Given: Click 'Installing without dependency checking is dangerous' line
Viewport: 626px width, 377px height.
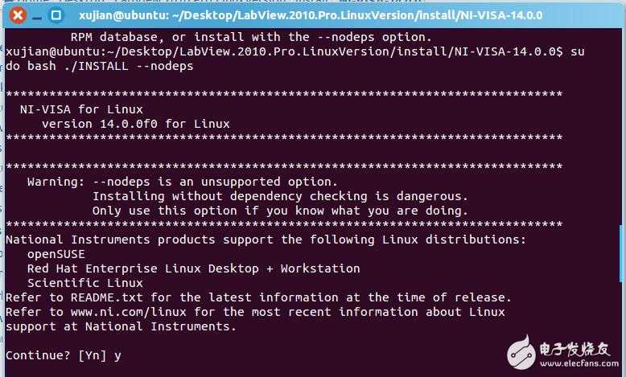Looking at the screenshot, I should (279, 196).
